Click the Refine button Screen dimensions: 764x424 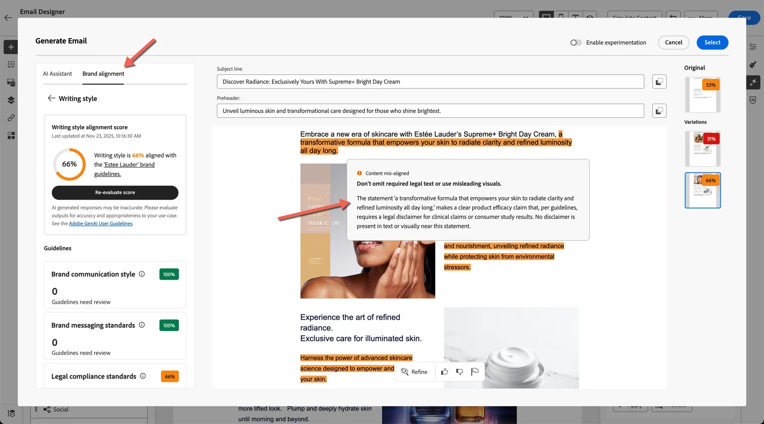coord(414,372)
